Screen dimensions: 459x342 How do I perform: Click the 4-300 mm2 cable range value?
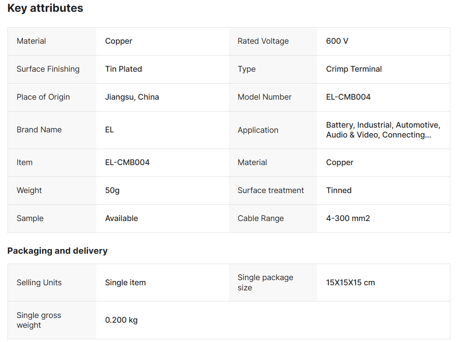(348, 219)
